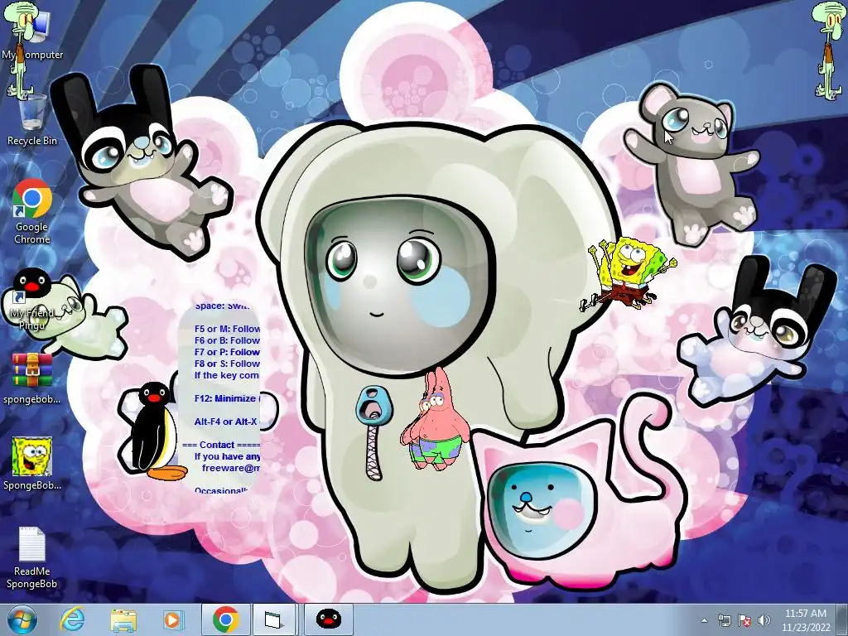
Task: Select the SpongeBob application desktop icon
Action: (x=32, y=464)
